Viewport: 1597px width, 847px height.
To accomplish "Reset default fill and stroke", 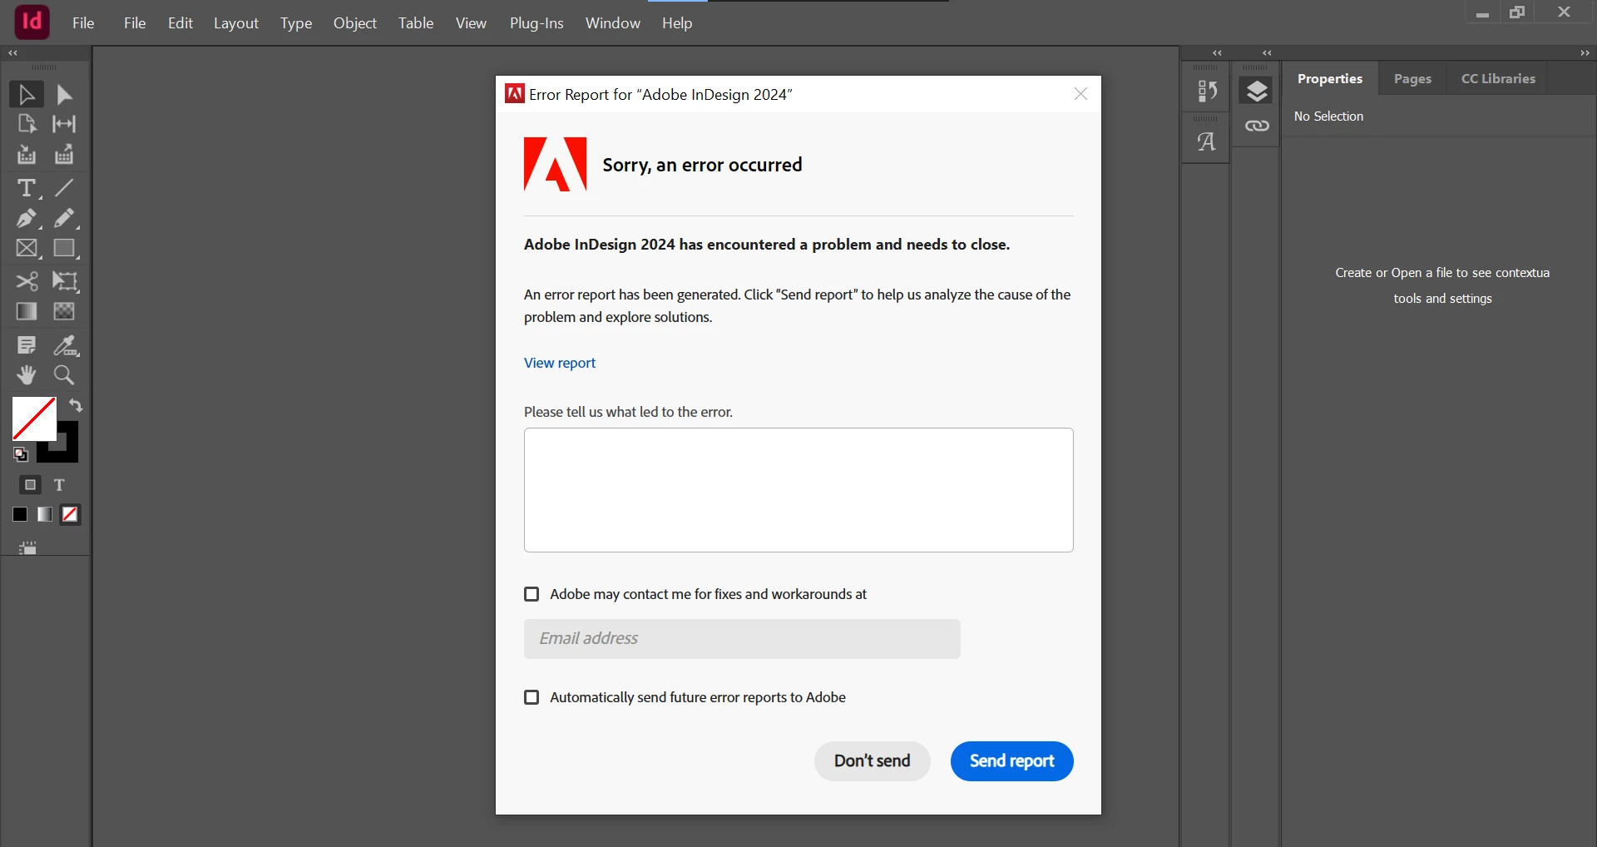I will (21, 454).
